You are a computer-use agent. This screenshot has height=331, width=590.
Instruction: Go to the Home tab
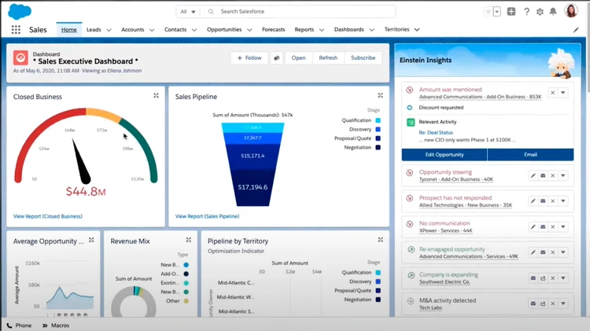coord(69,30)
